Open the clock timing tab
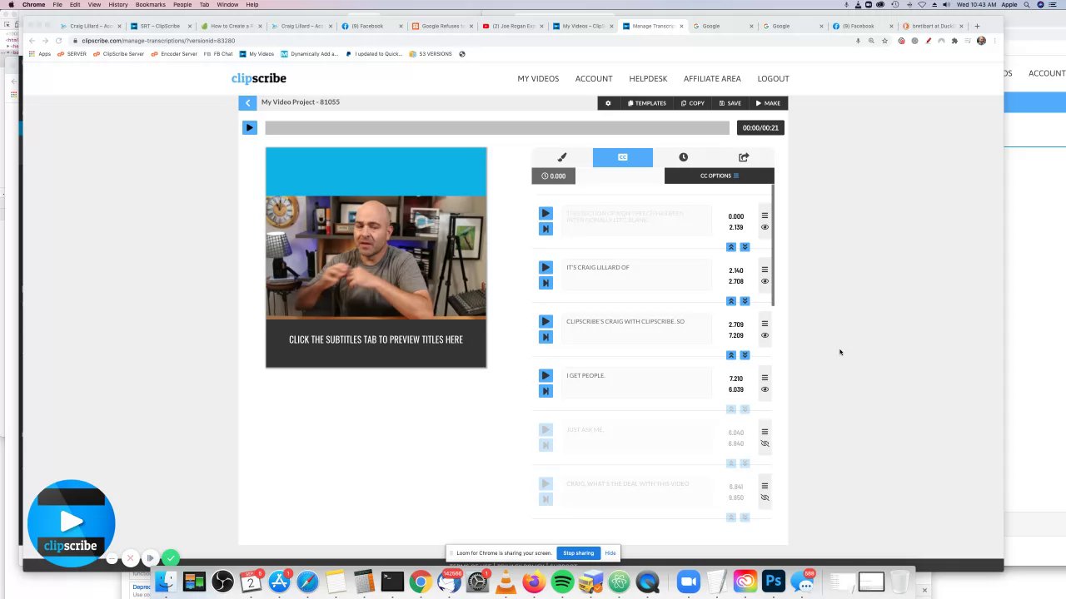 [683, 157]
